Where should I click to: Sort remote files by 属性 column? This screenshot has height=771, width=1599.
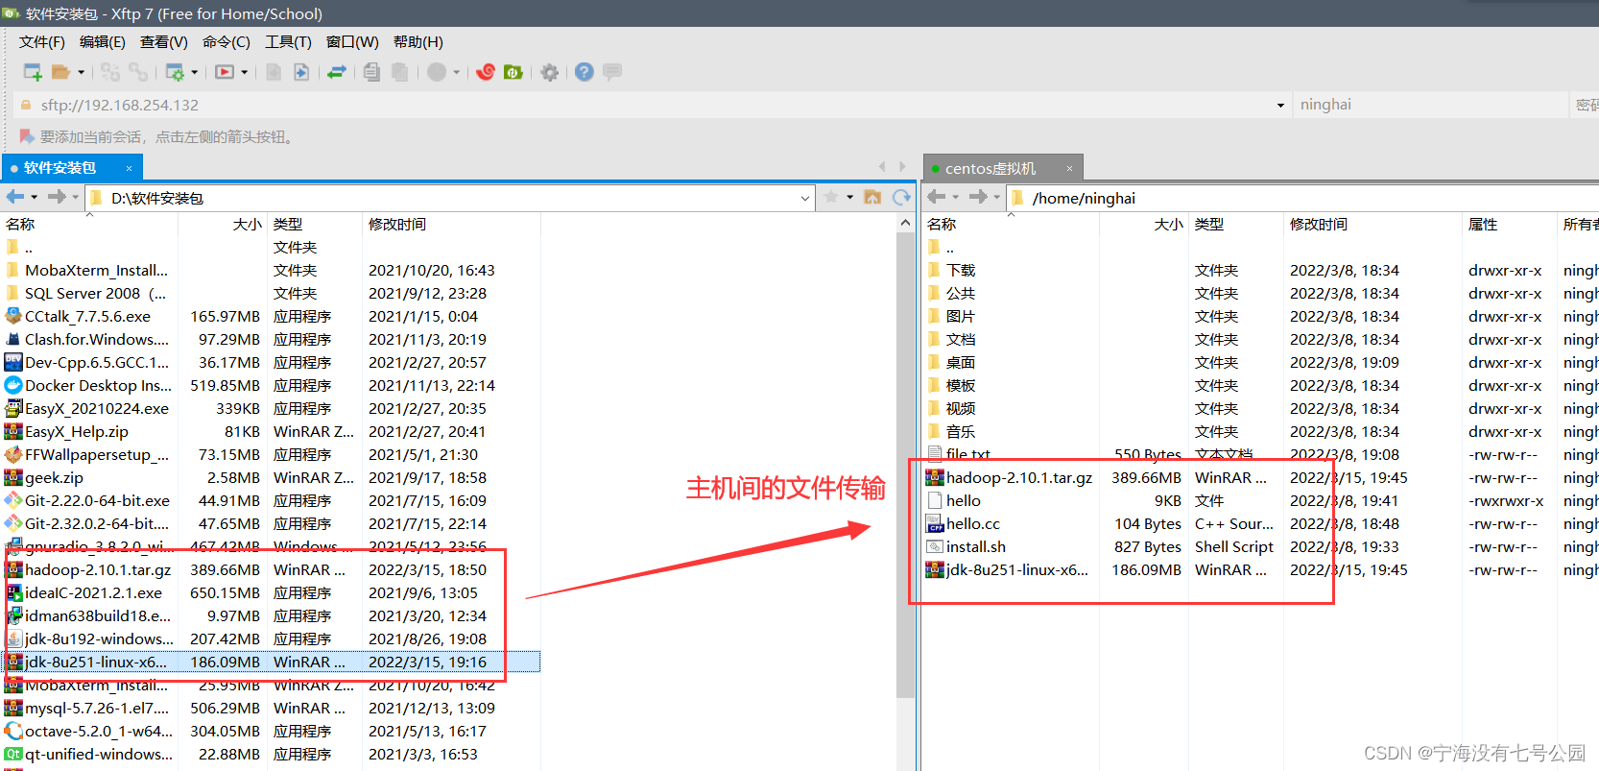pyautogui.click(x=1509, y=224)
